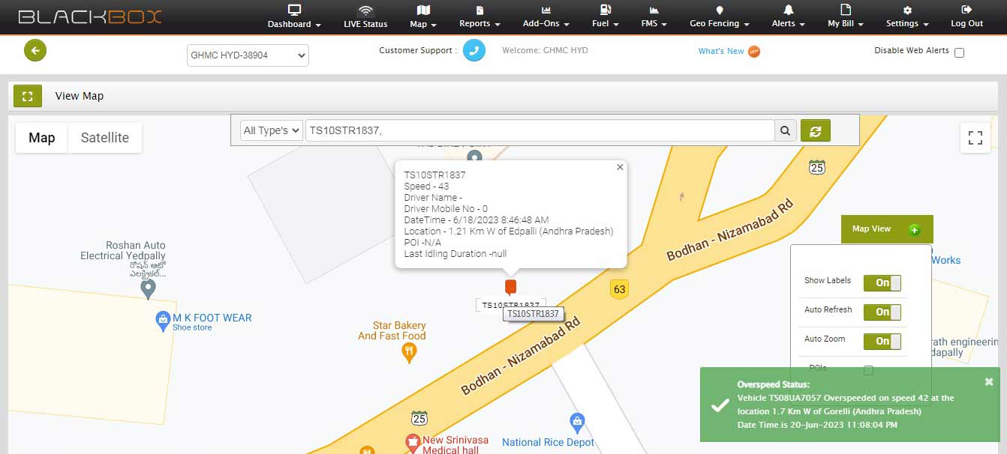1007x454 pixels.
Task: Click the green expand icon beside View Map
Action: coord(28,96)
